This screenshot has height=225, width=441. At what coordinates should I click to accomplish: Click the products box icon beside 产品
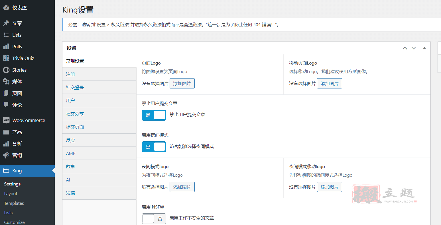6,132
